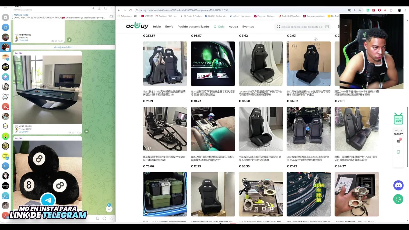This screenshot has width=409, height=230.
Task: Go back in the browser
Action: [119, 10]
